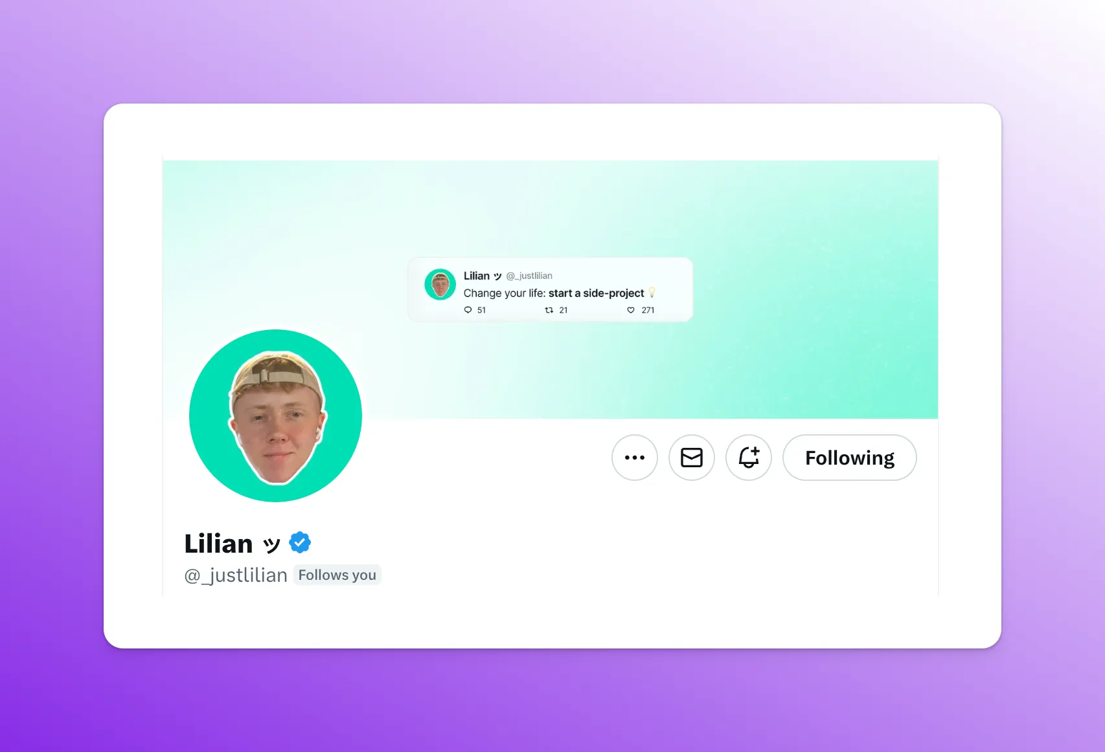Click the gray @_justlilian handle in banner tweet
The image size is (1105, 752).
coord(529,276)
